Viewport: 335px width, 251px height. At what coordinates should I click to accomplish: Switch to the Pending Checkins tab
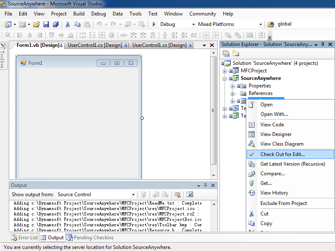coord(90,238)
